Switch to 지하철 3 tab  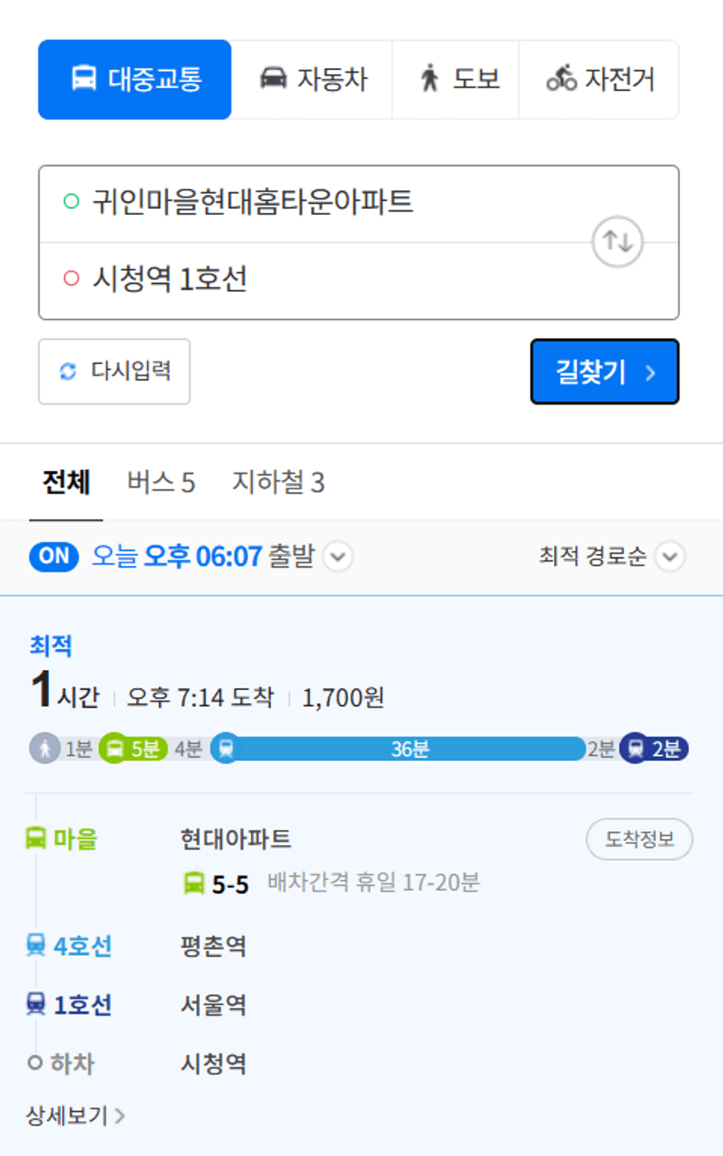pos(278,482)
